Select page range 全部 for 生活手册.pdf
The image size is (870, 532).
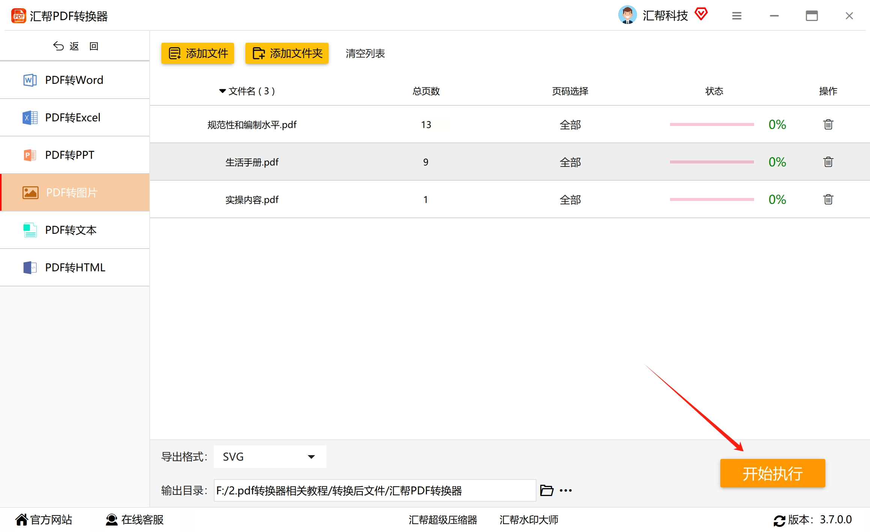click(570, 162)
